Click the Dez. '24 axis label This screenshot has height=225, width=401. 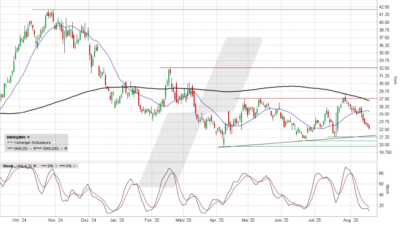[89, 220]
